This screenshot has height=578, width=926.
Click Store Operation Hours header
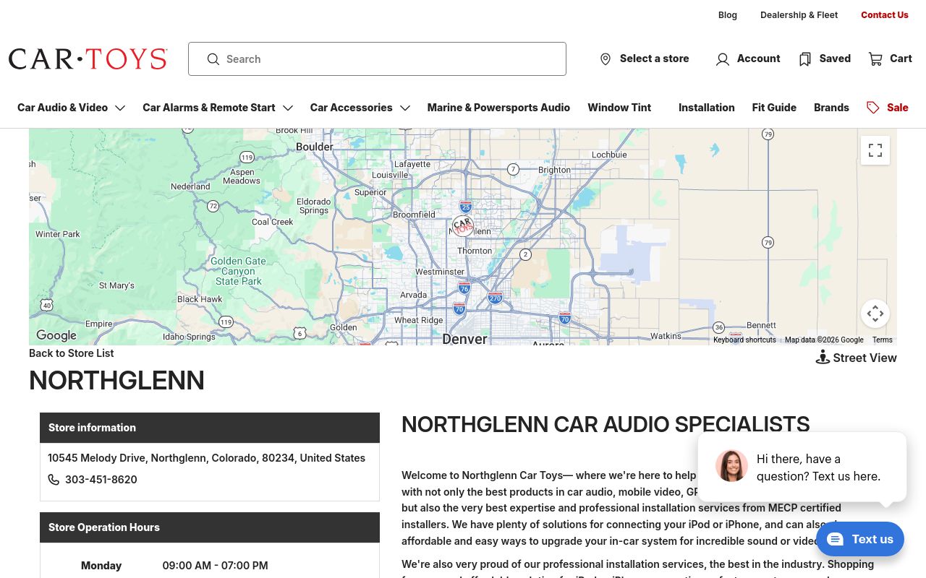point(210,527)
